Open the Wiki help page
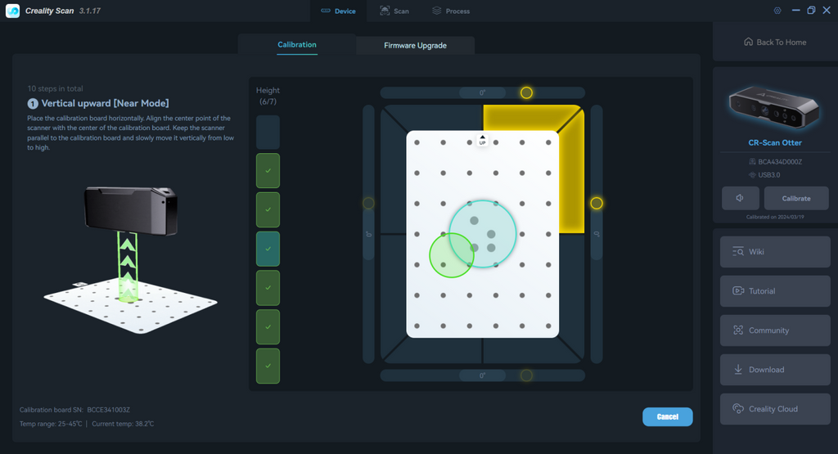 click(x=774, y=252)
